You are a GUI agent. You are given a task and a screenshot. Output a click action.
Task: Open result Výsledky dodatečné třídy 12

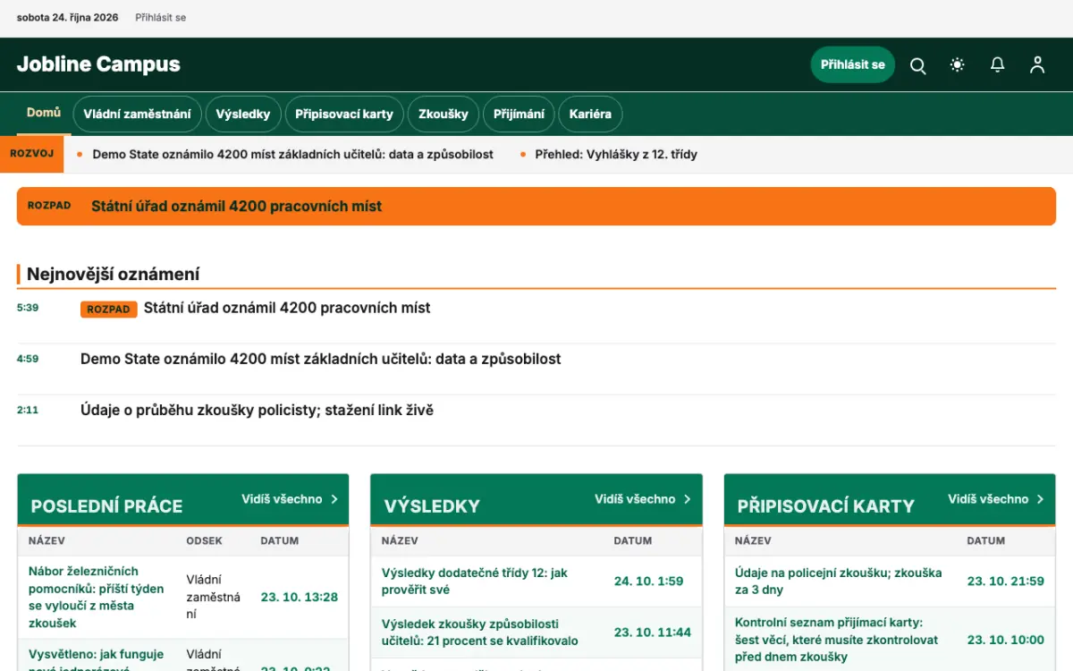475,582
